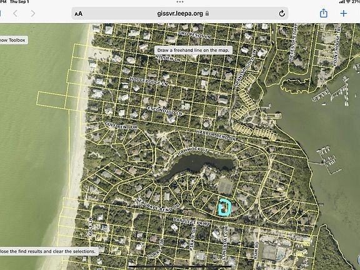The height and width of the screenshot is (270, 360).
Task: Click the HODGEPODGE LN street label
Action: (x=149, y=81)
